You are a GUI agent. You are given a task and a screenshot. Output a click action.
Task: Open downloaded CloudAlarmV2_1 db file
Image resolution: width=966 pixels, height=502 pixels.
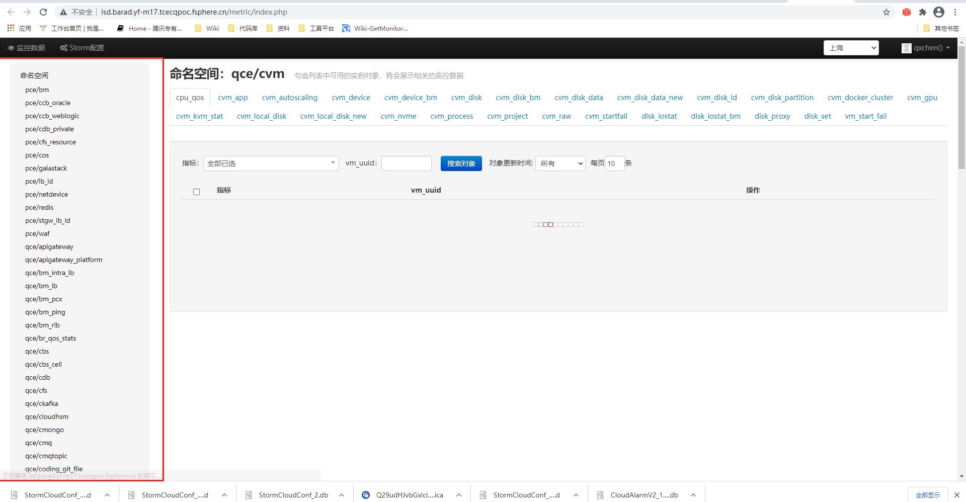[638, 495]
